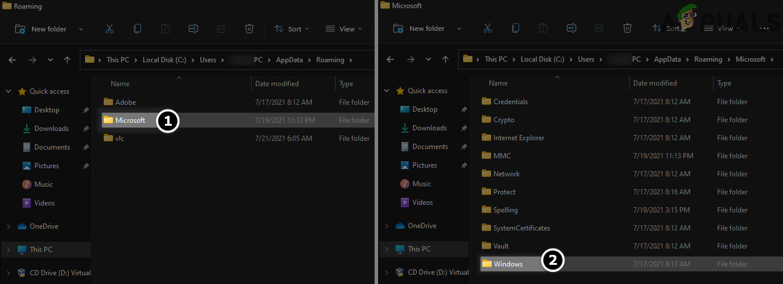Click the Cut scissors icon in right window
Screen dimensions: 783x284
488,28
